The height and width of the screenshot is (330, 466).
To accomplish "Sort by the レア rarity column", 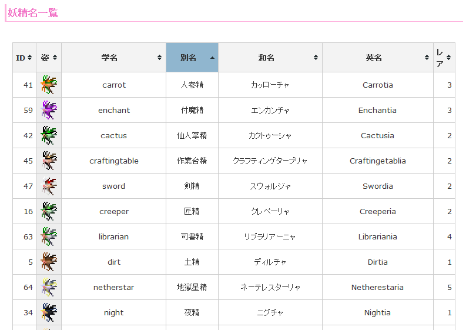I will point(444,58).
